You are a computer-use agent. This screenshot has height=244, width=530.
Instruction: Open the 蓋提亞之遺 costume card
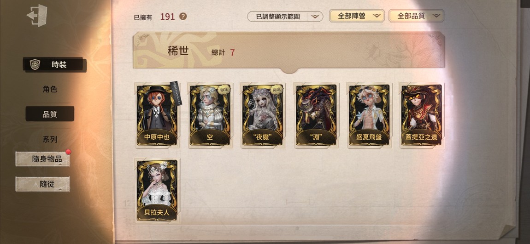coord(422,115)
